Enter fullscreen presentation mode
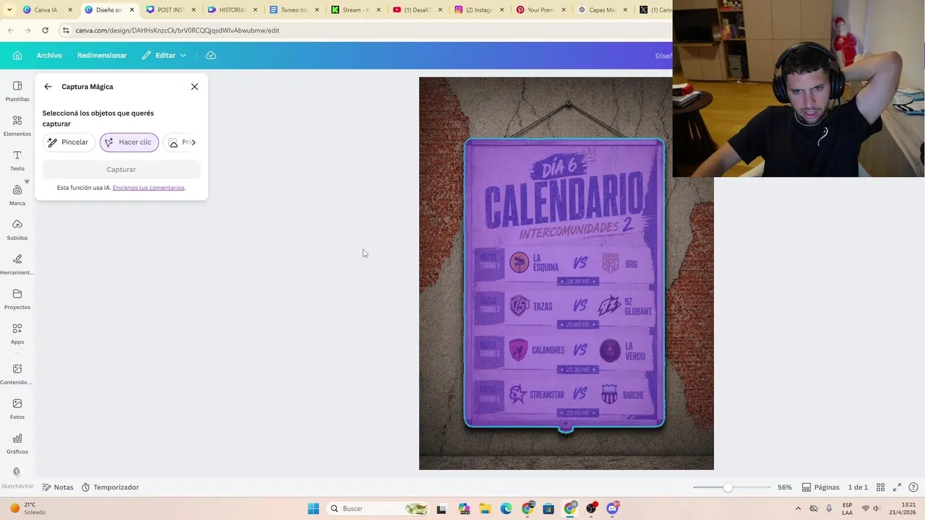Image resolution: width=925 pixels, height=520 pixels. (x=897, y=487)
